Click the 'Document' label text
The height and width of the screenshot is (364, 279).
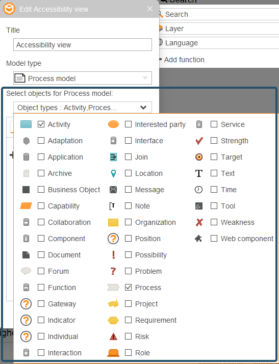(x=64, y=255)
